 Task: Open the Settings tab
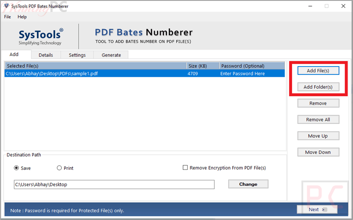[77, 55]
